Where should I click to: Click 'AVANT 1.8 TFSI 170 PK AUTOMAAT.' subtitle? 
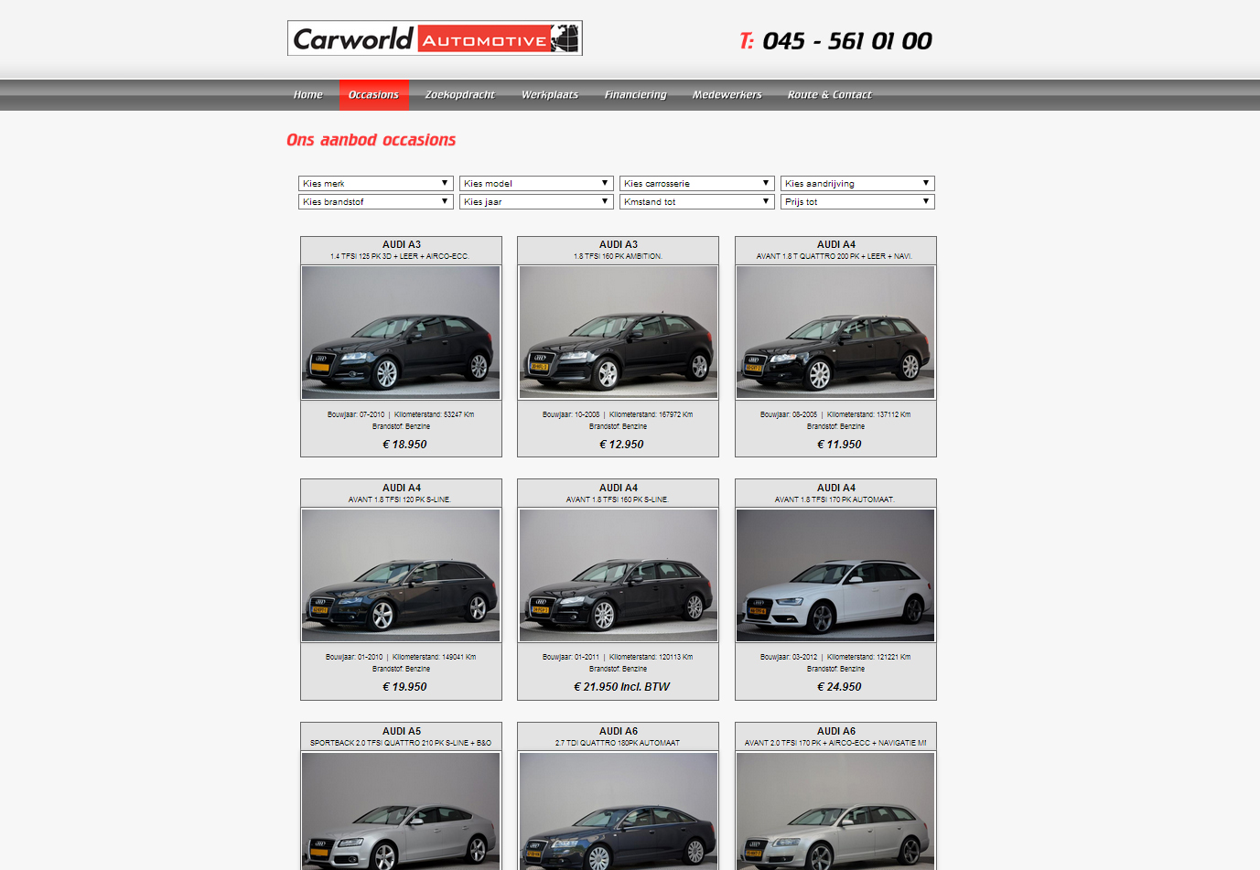(835, 500)
